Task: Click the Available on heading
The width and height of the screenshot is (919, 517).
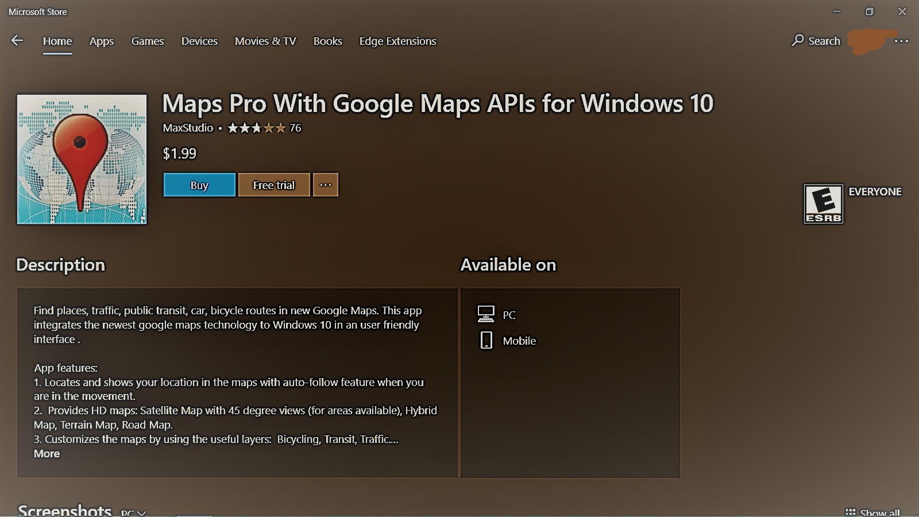Action: 508,265
